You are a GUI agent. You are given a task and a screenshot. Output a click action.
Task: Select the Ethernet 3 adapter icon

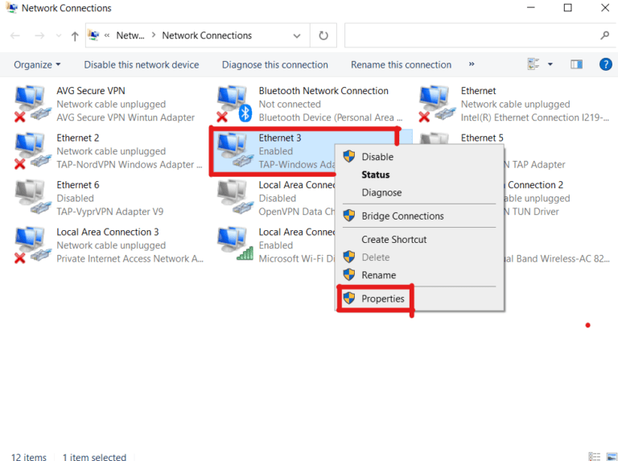[x=234, y=151]
